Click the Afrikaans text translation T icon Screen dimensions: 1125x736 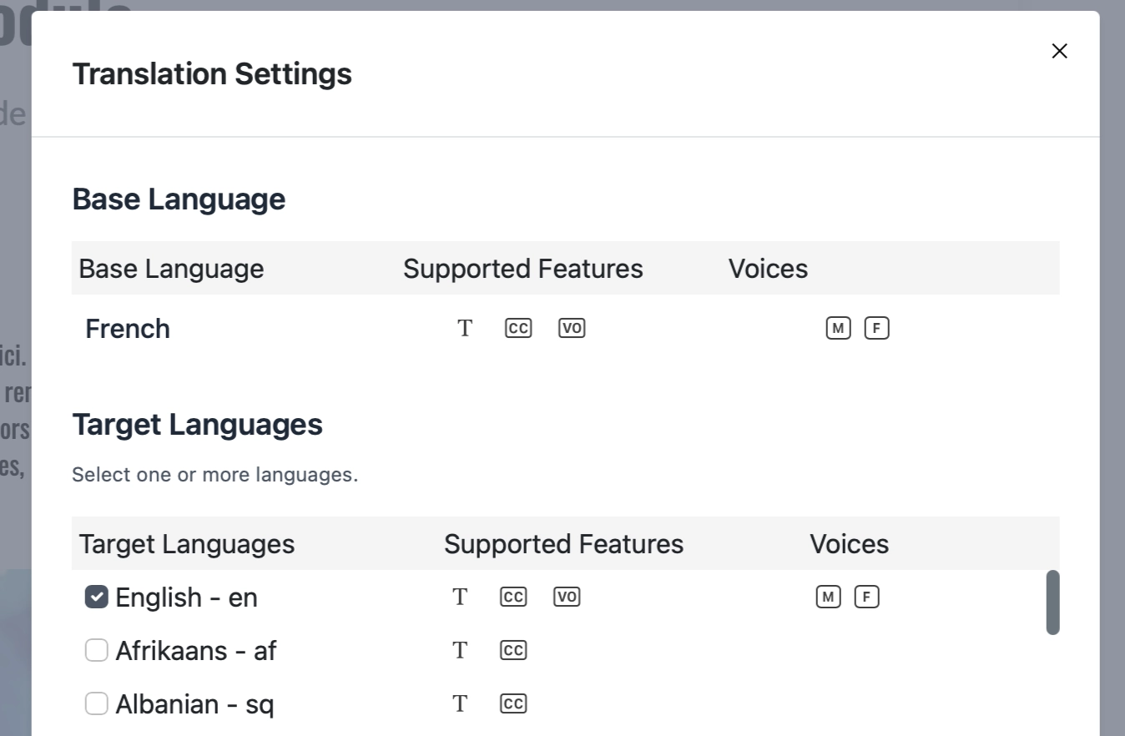pos(460,650)
